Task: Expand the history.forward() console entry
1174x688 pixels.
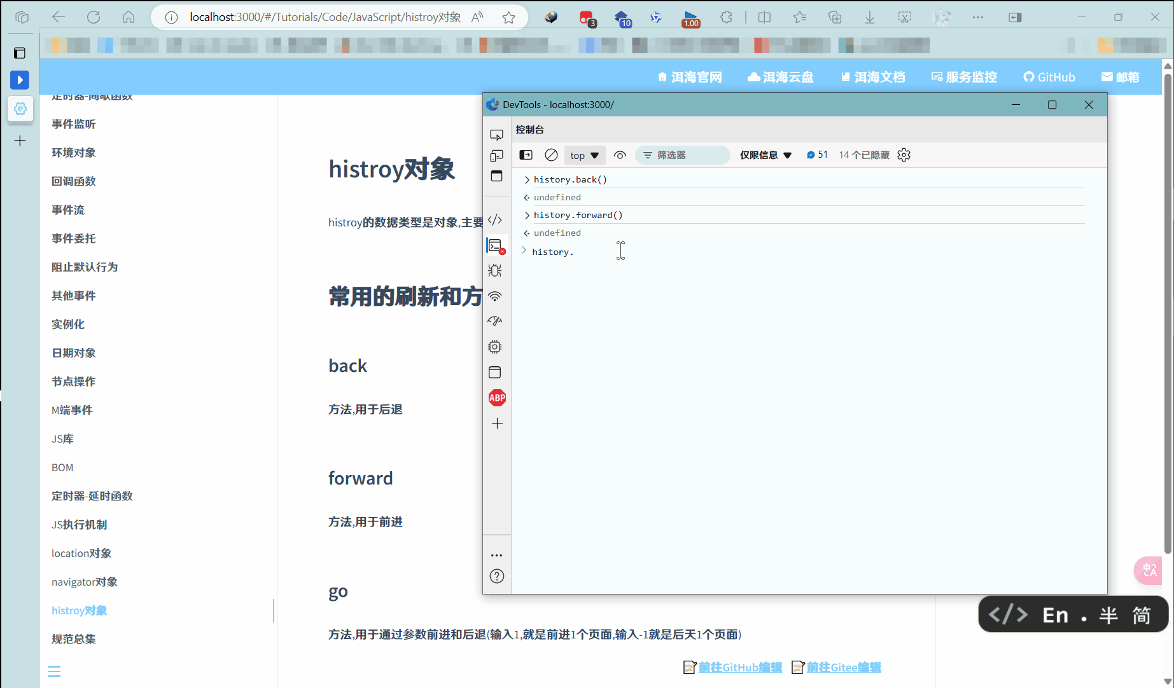Action: (527, 216)
